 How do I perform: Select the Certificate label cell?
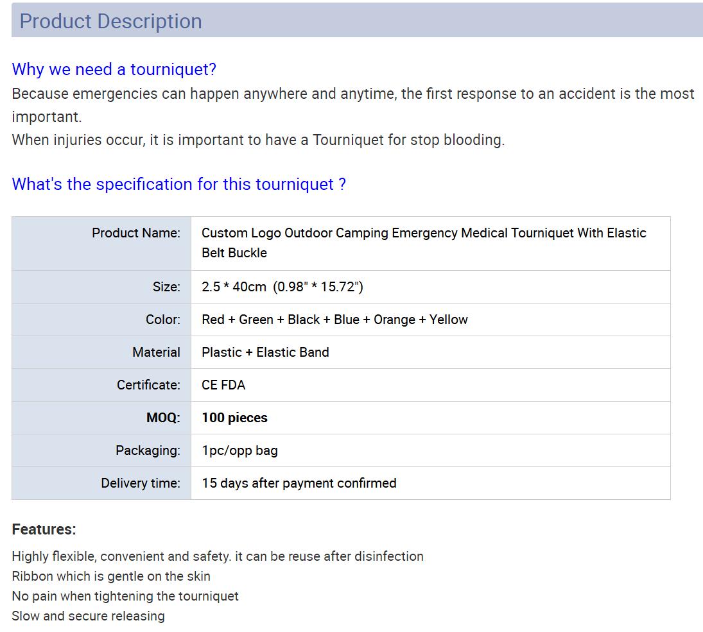(x=148, y=385)
